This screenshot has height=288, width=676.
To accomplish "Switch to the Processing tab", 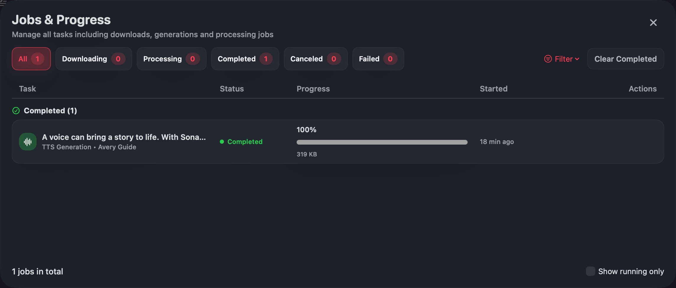I will pyautogui.click(x=171, y=59).
